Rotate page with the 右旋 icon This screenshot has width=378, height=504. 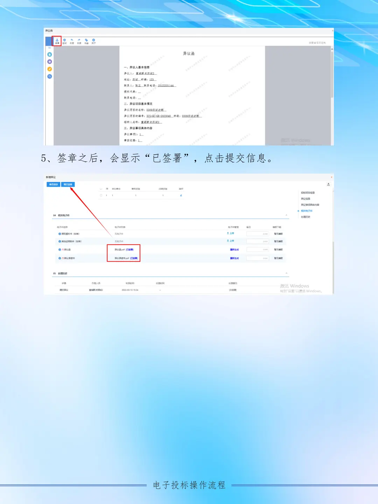click(x=79, y=41)
